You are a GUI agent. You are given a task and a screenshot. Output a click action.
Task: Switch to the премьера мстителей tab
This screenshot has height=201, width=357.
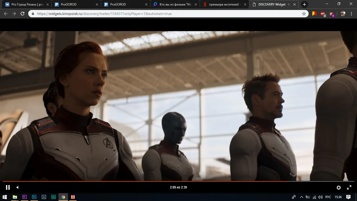224,4
